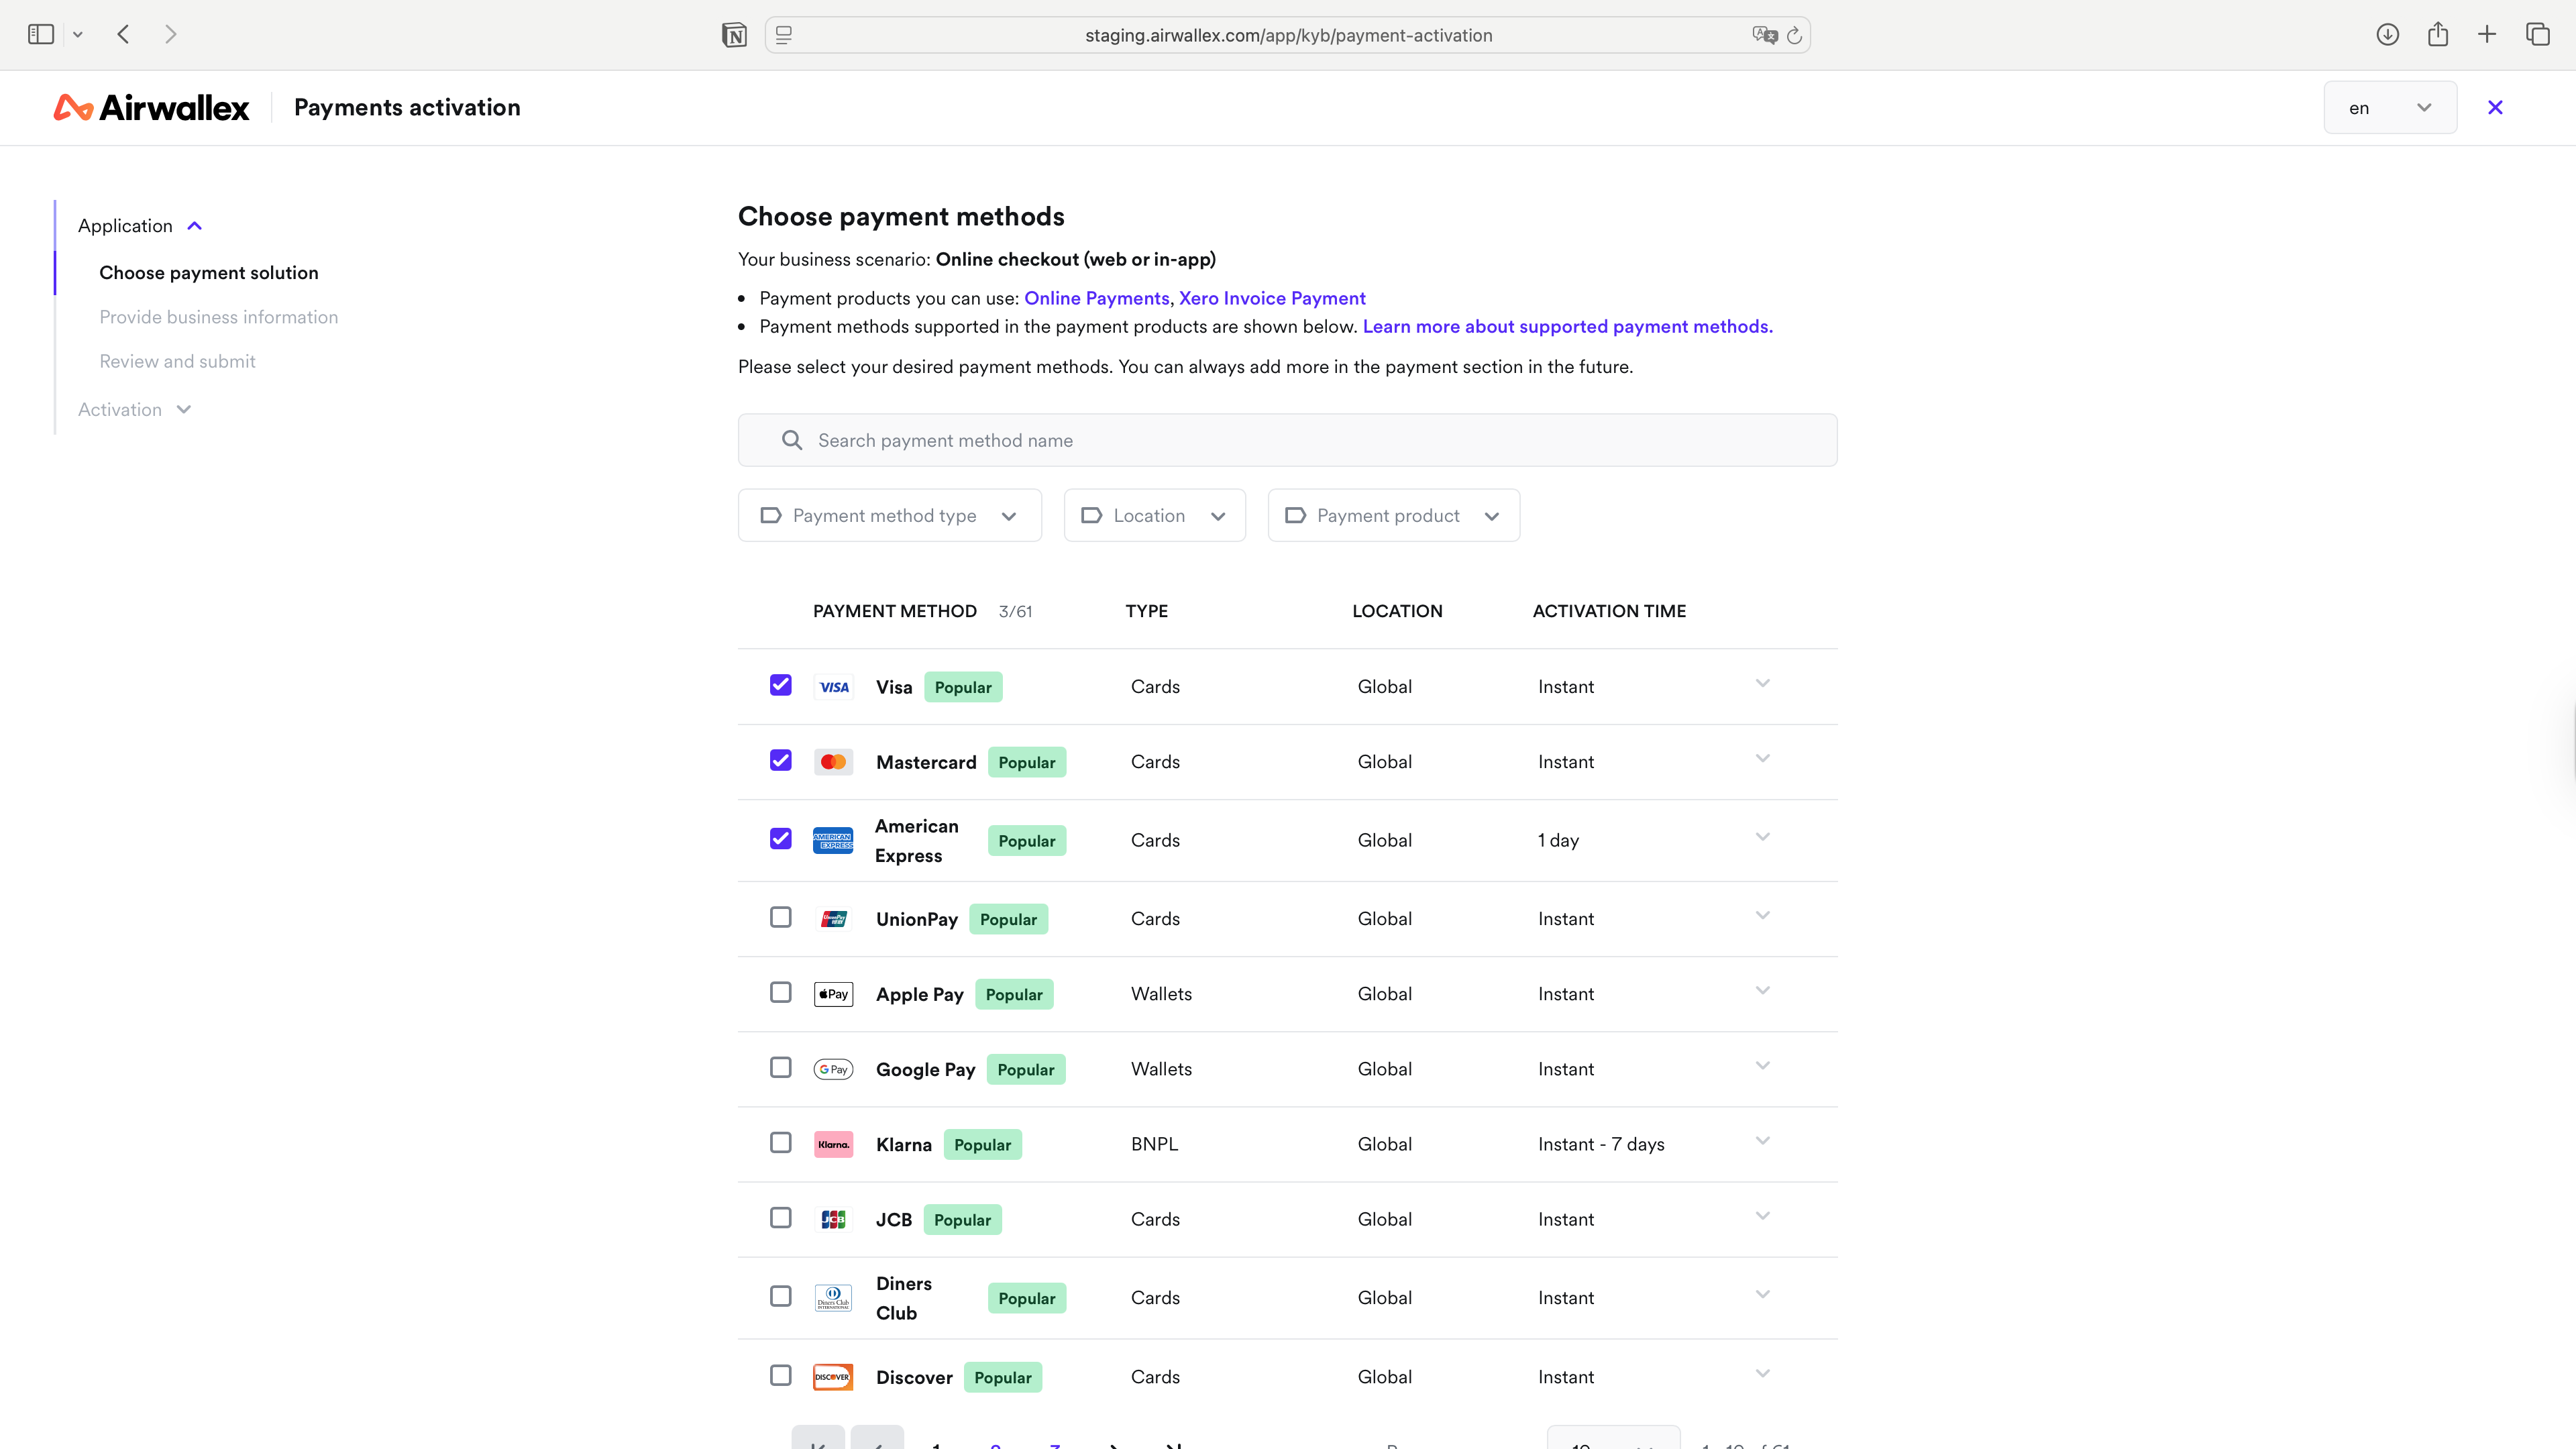Click the share icon in the browser toolbar
Screen dimensions: 2576x1449
point(2438,34)
